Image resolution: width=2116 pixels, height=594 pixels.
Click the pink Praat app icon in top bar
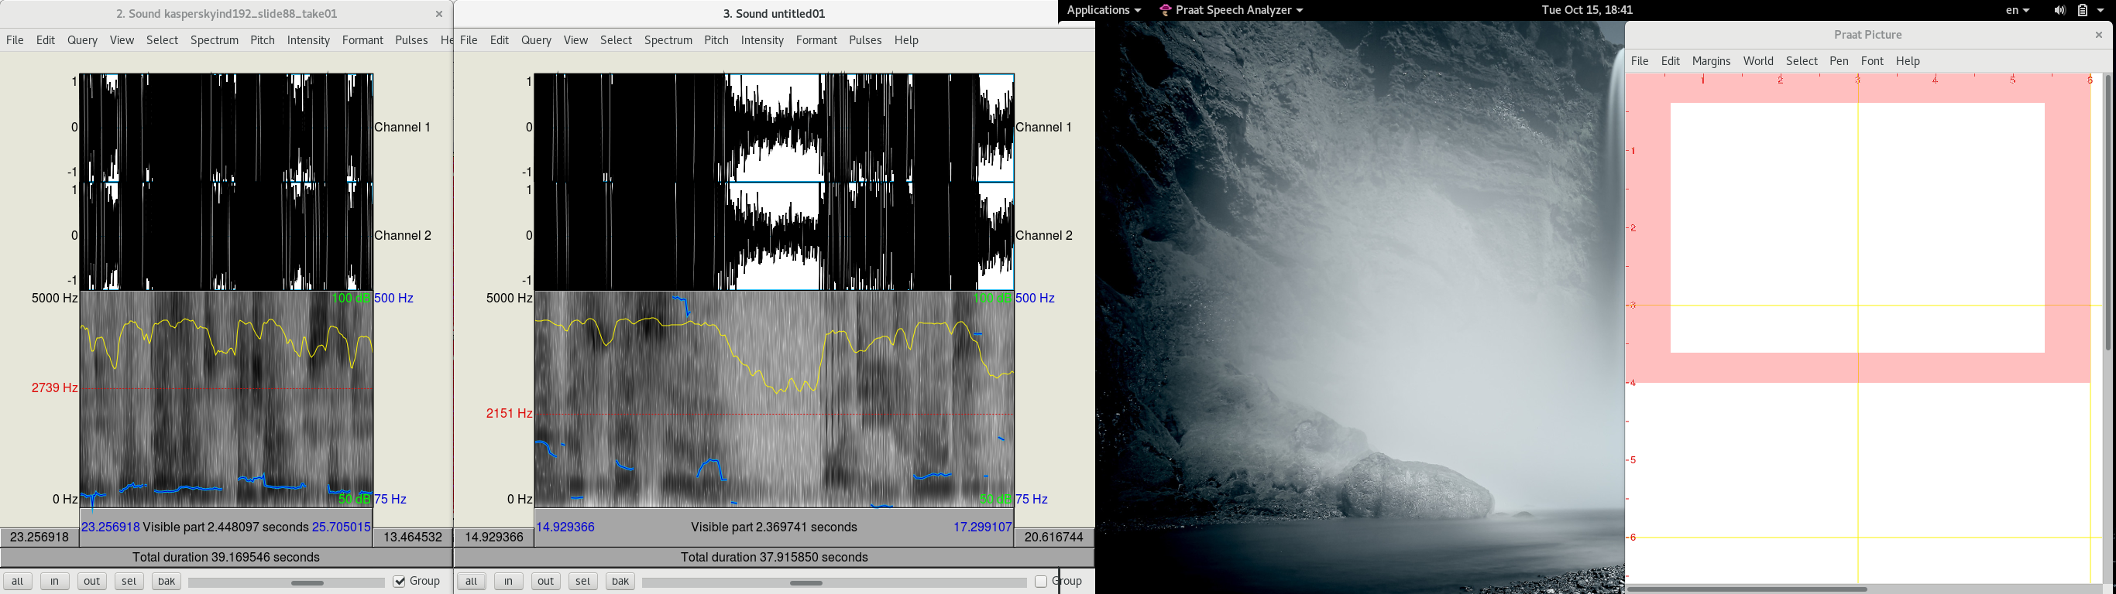[1165, 11]
